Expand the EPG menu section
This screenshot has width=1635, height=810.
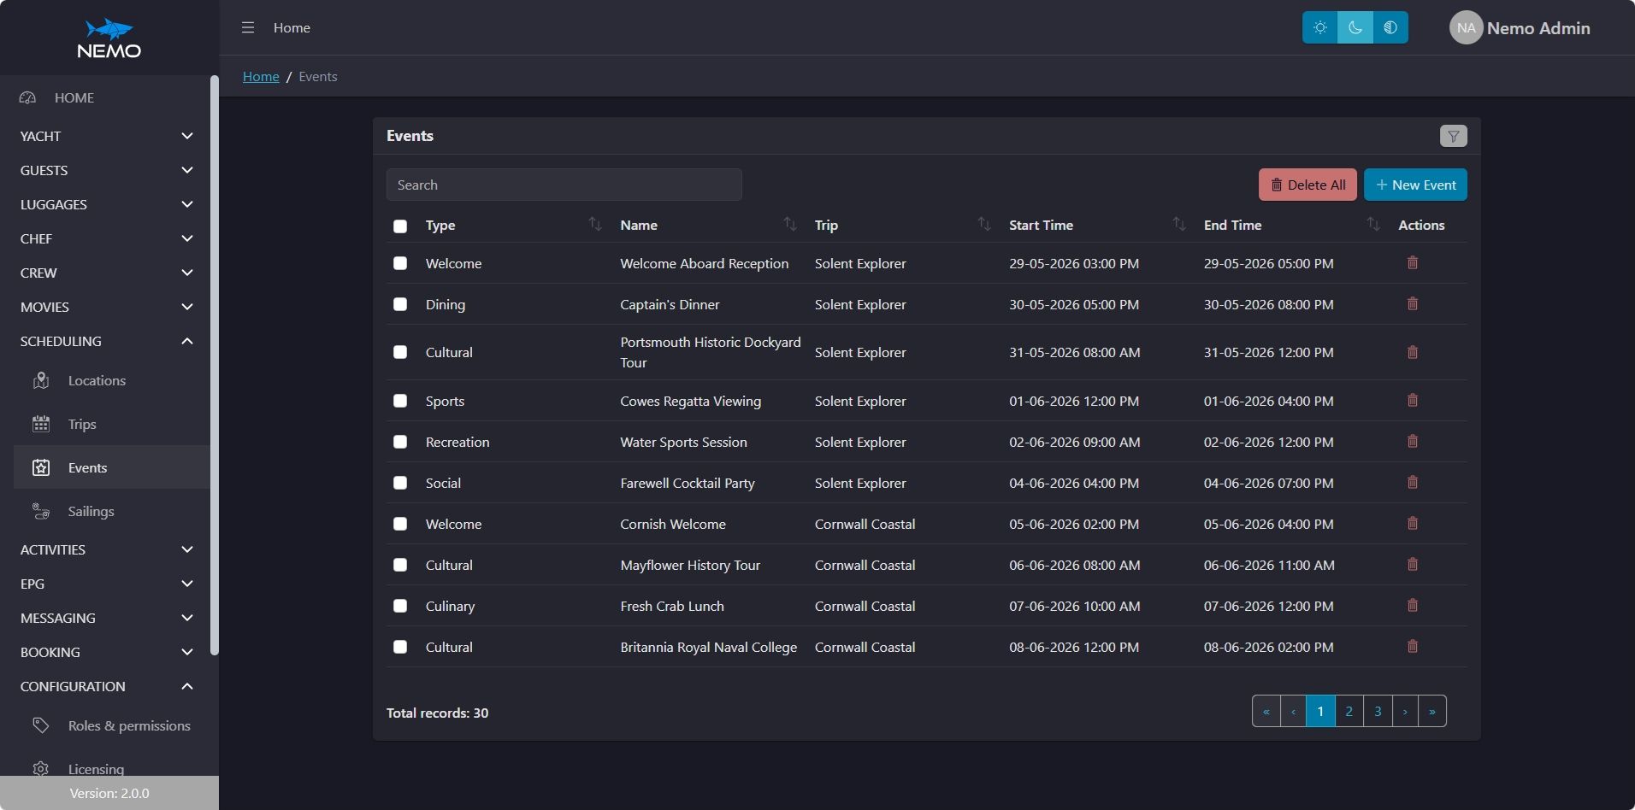106,584
